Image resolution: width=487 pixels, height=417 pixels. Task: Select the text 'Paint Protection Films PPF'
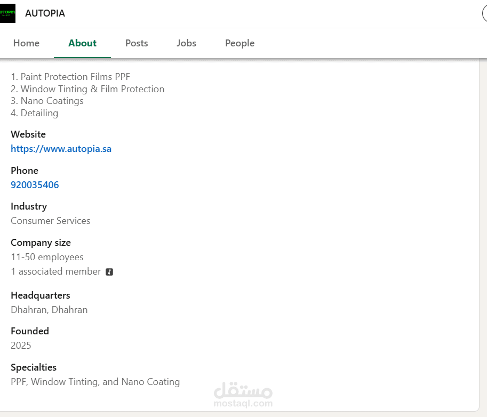point(75,77)
